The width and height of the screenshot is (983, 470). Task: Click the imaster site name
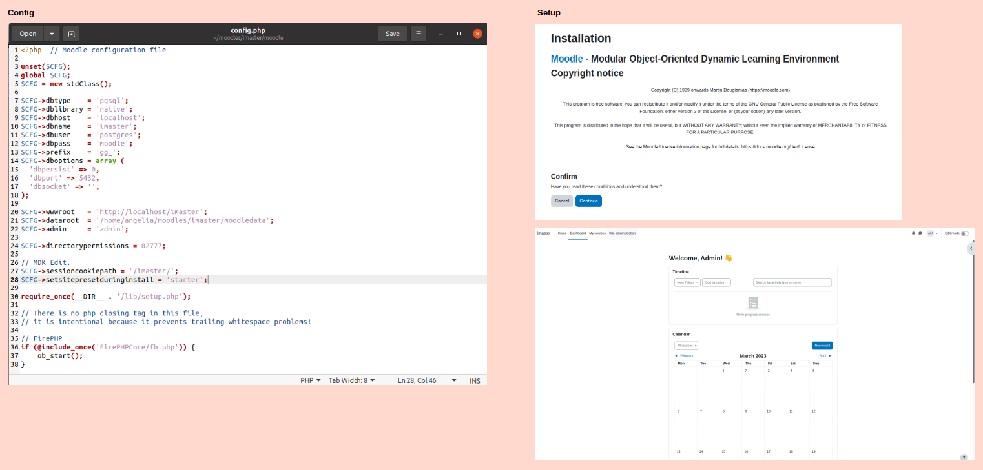[x=544, y=233]
